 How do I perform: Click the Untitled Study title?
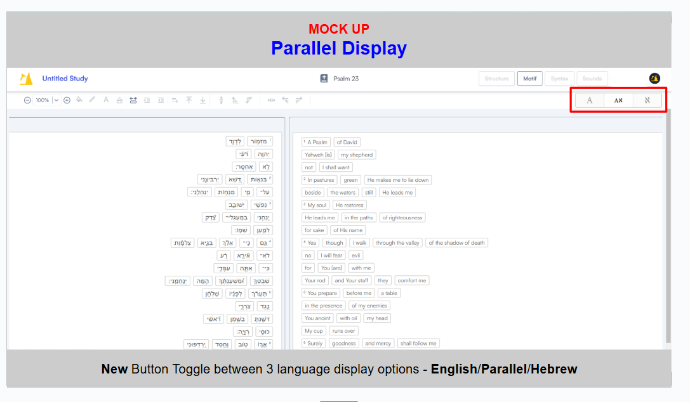pyautogui.click(x=65, y=79)
